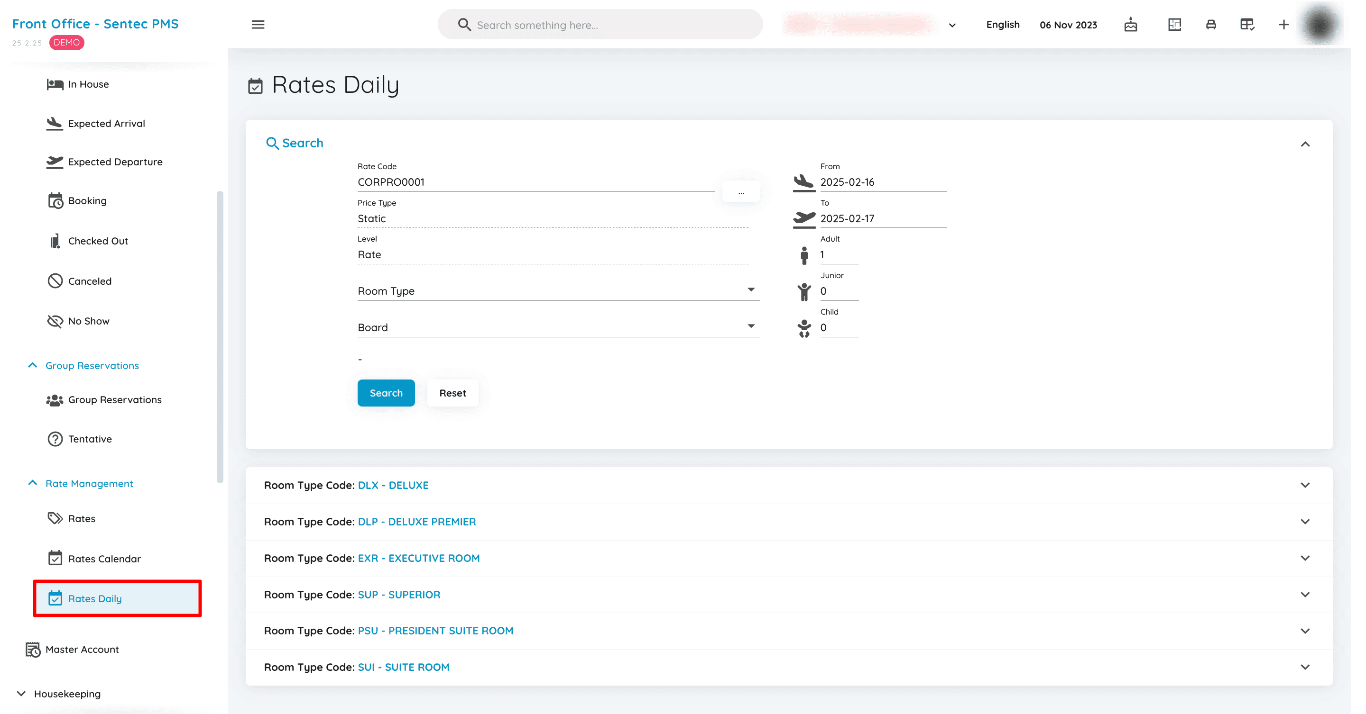
Task: Click the blue Search button
Action: click(386, 393)
